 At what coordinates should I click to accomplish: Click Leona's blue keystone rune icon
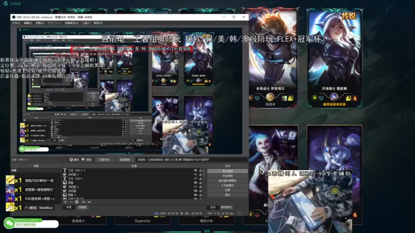(334, 97)
